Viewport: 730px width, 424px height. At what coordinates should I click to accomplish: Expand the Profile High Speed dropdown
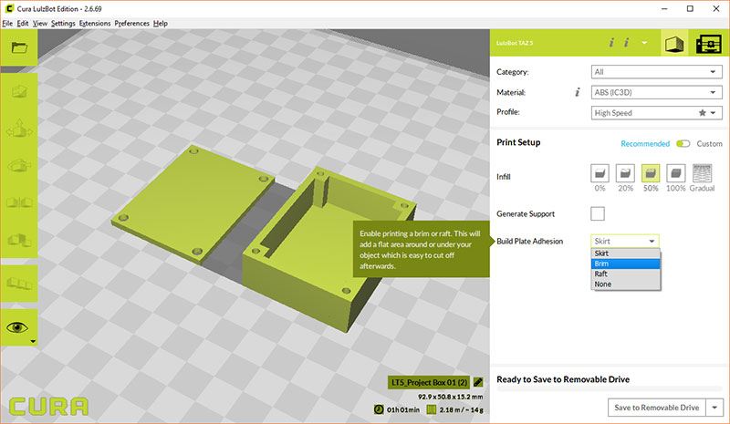click(x=656, y=113)
